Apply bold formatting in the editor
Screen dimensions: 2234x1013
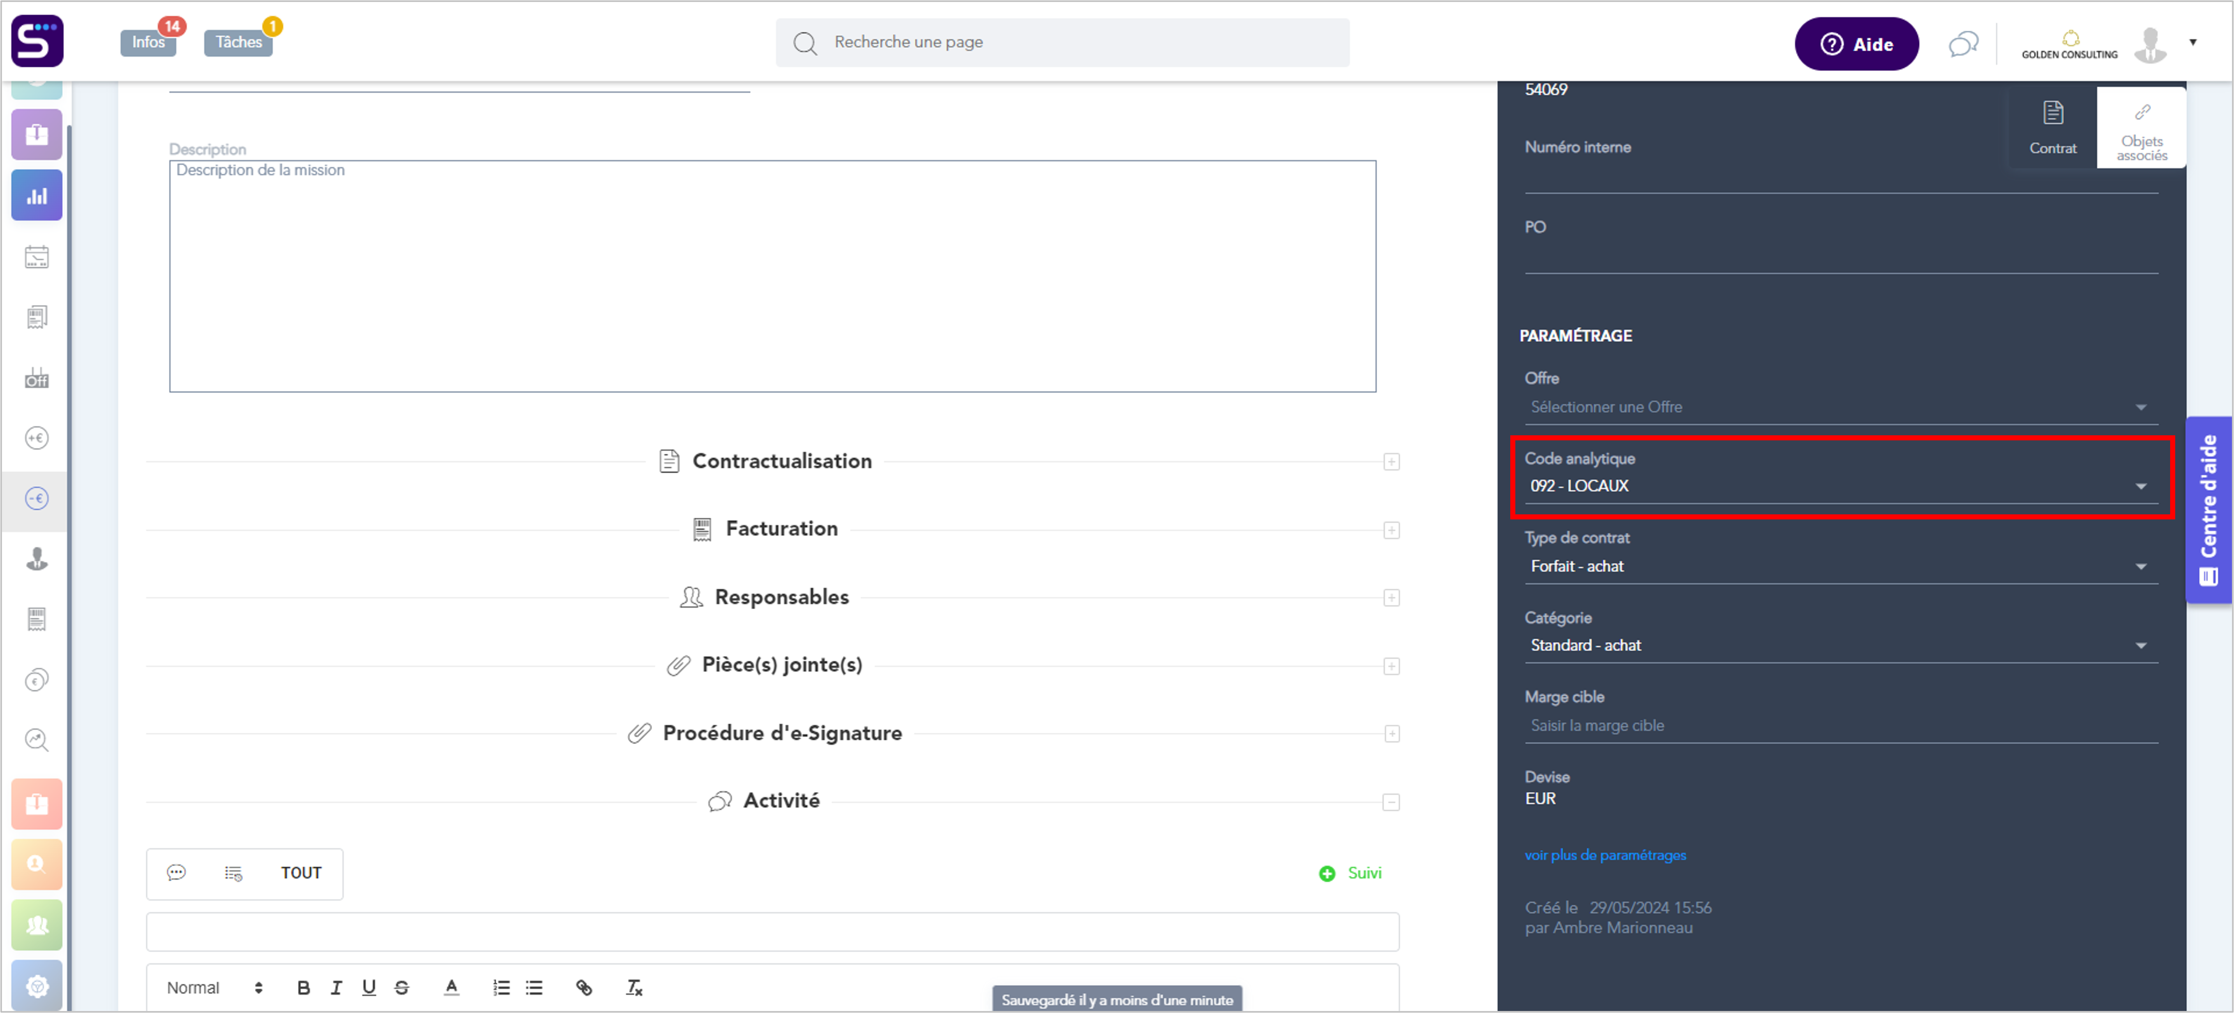click(x=304, y=988)
